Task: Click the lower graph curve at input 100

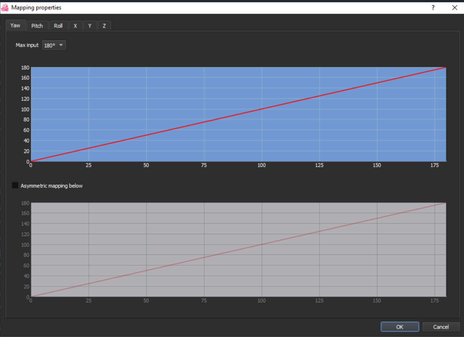Action: point(262,244)
